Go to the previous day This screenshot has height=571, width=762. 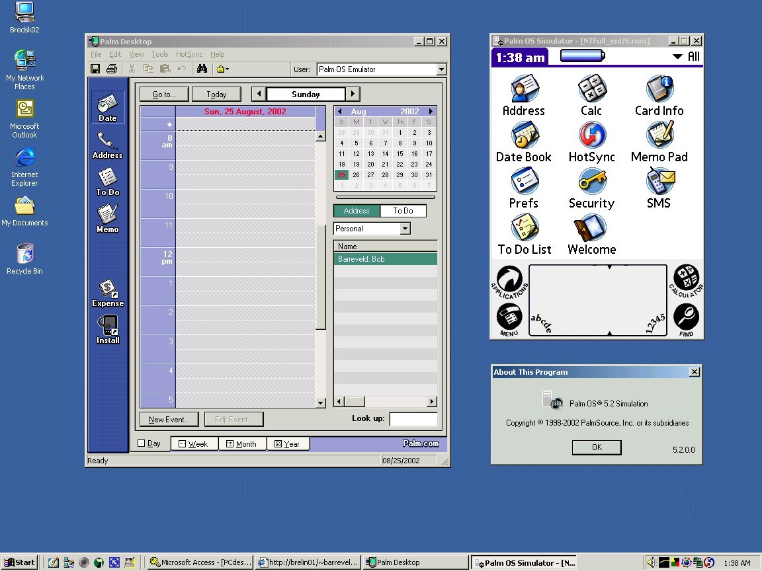tap(259, 94)
